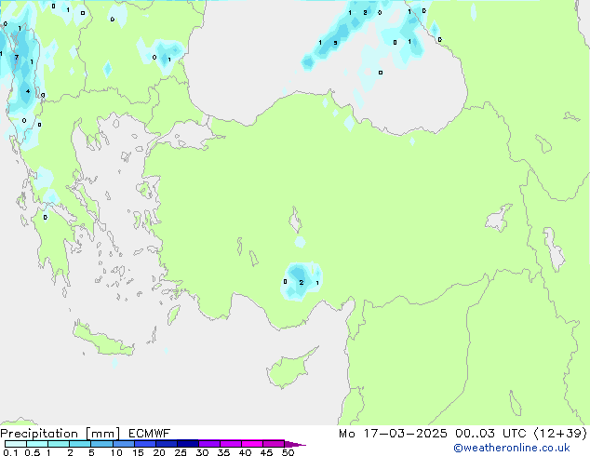
Task: Click the 0.5–1 mm legend color swatch
Action: coord(37,444)
